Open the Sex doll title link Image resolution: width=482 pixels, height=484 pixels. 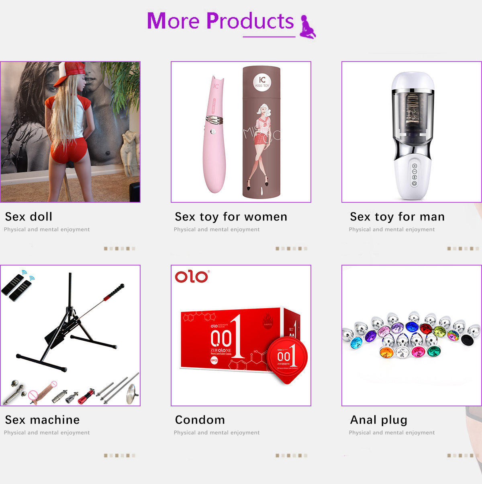pos(29,217)
